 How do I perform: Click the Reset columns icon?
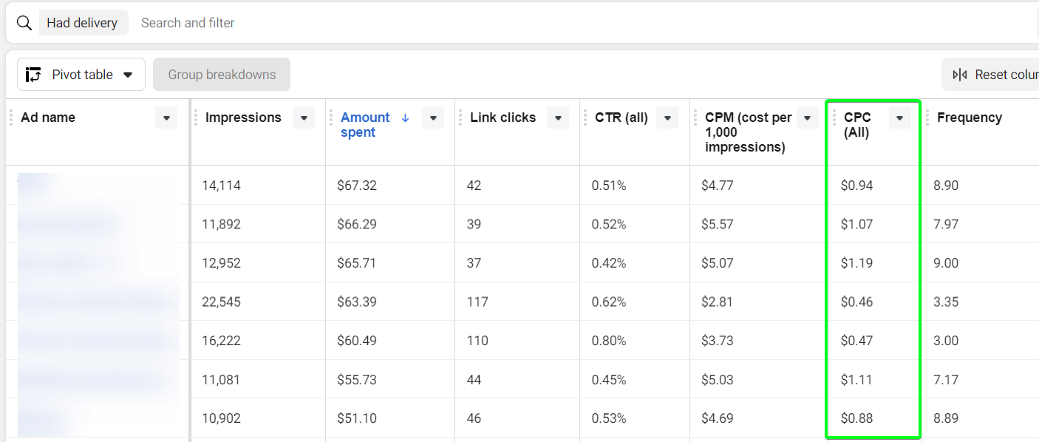click(960, 75)
